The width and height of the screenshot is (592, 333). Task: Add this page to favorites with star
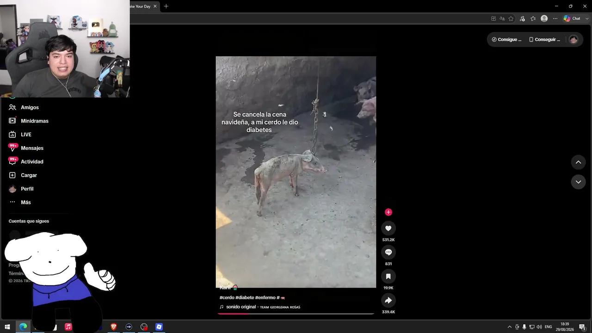click(511, 18)
